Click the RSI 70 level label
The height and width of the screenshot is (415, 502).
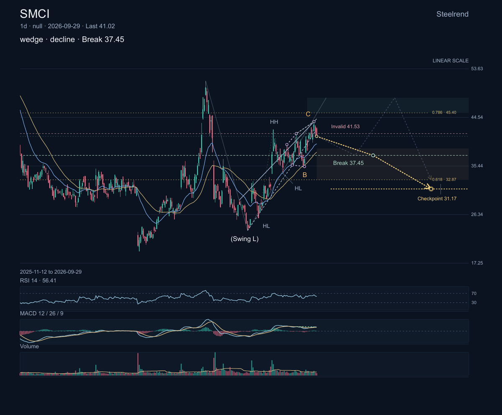tap(474, 293)
